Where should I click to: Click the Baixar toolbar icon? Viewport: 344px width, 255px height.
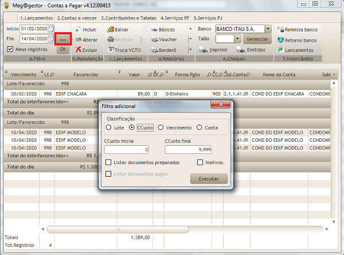point(111,29)
